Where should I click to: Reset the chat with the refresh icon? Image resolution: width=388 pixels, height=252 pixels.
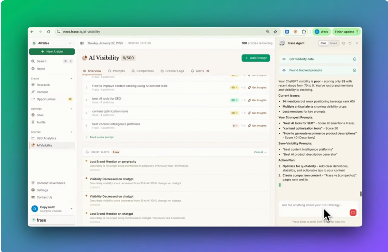pos(350,43)
